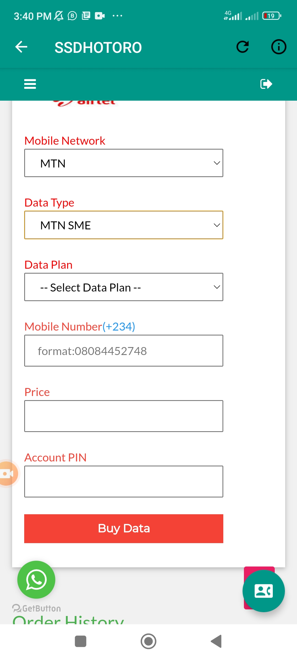Viewport: 297px width, 660px height.
Task: Focus the Account PIN input field
Action: [124, 482]
